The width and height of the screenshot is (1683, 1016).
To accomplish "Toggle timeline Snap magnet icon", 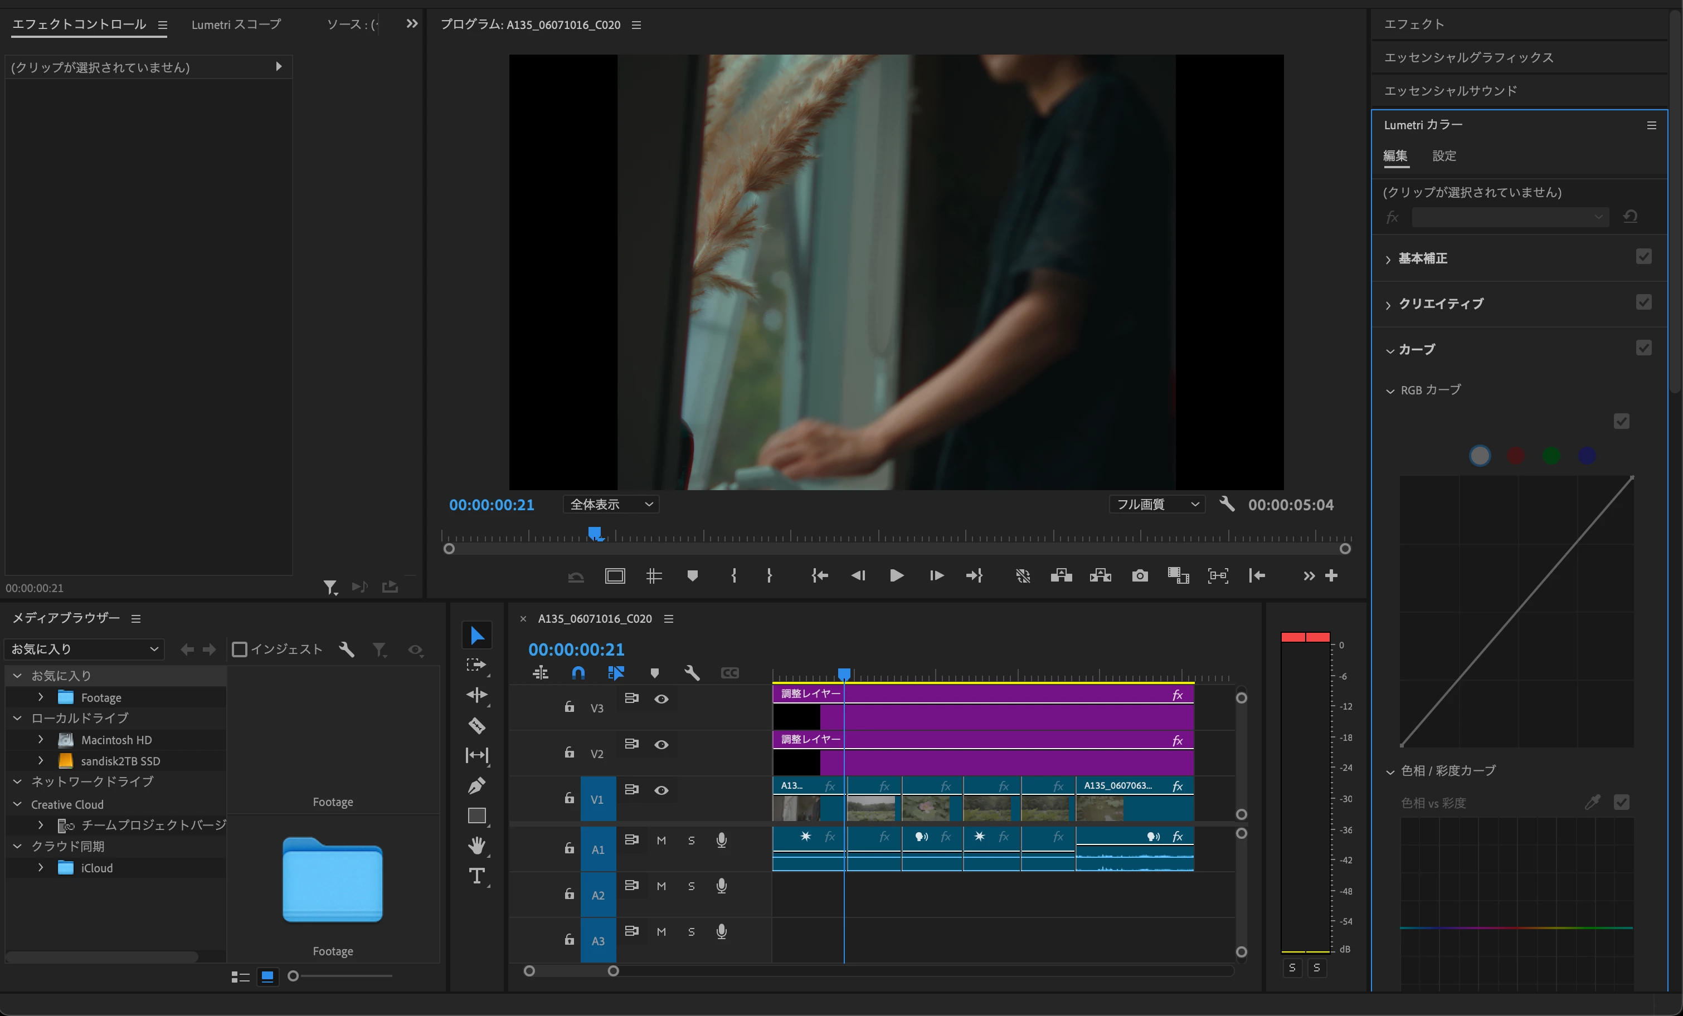I will click(578, 673).
